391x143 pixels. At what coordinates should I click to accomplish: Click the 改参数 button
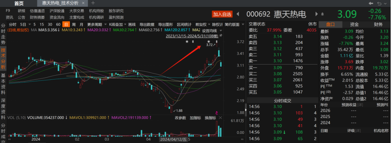180,118
